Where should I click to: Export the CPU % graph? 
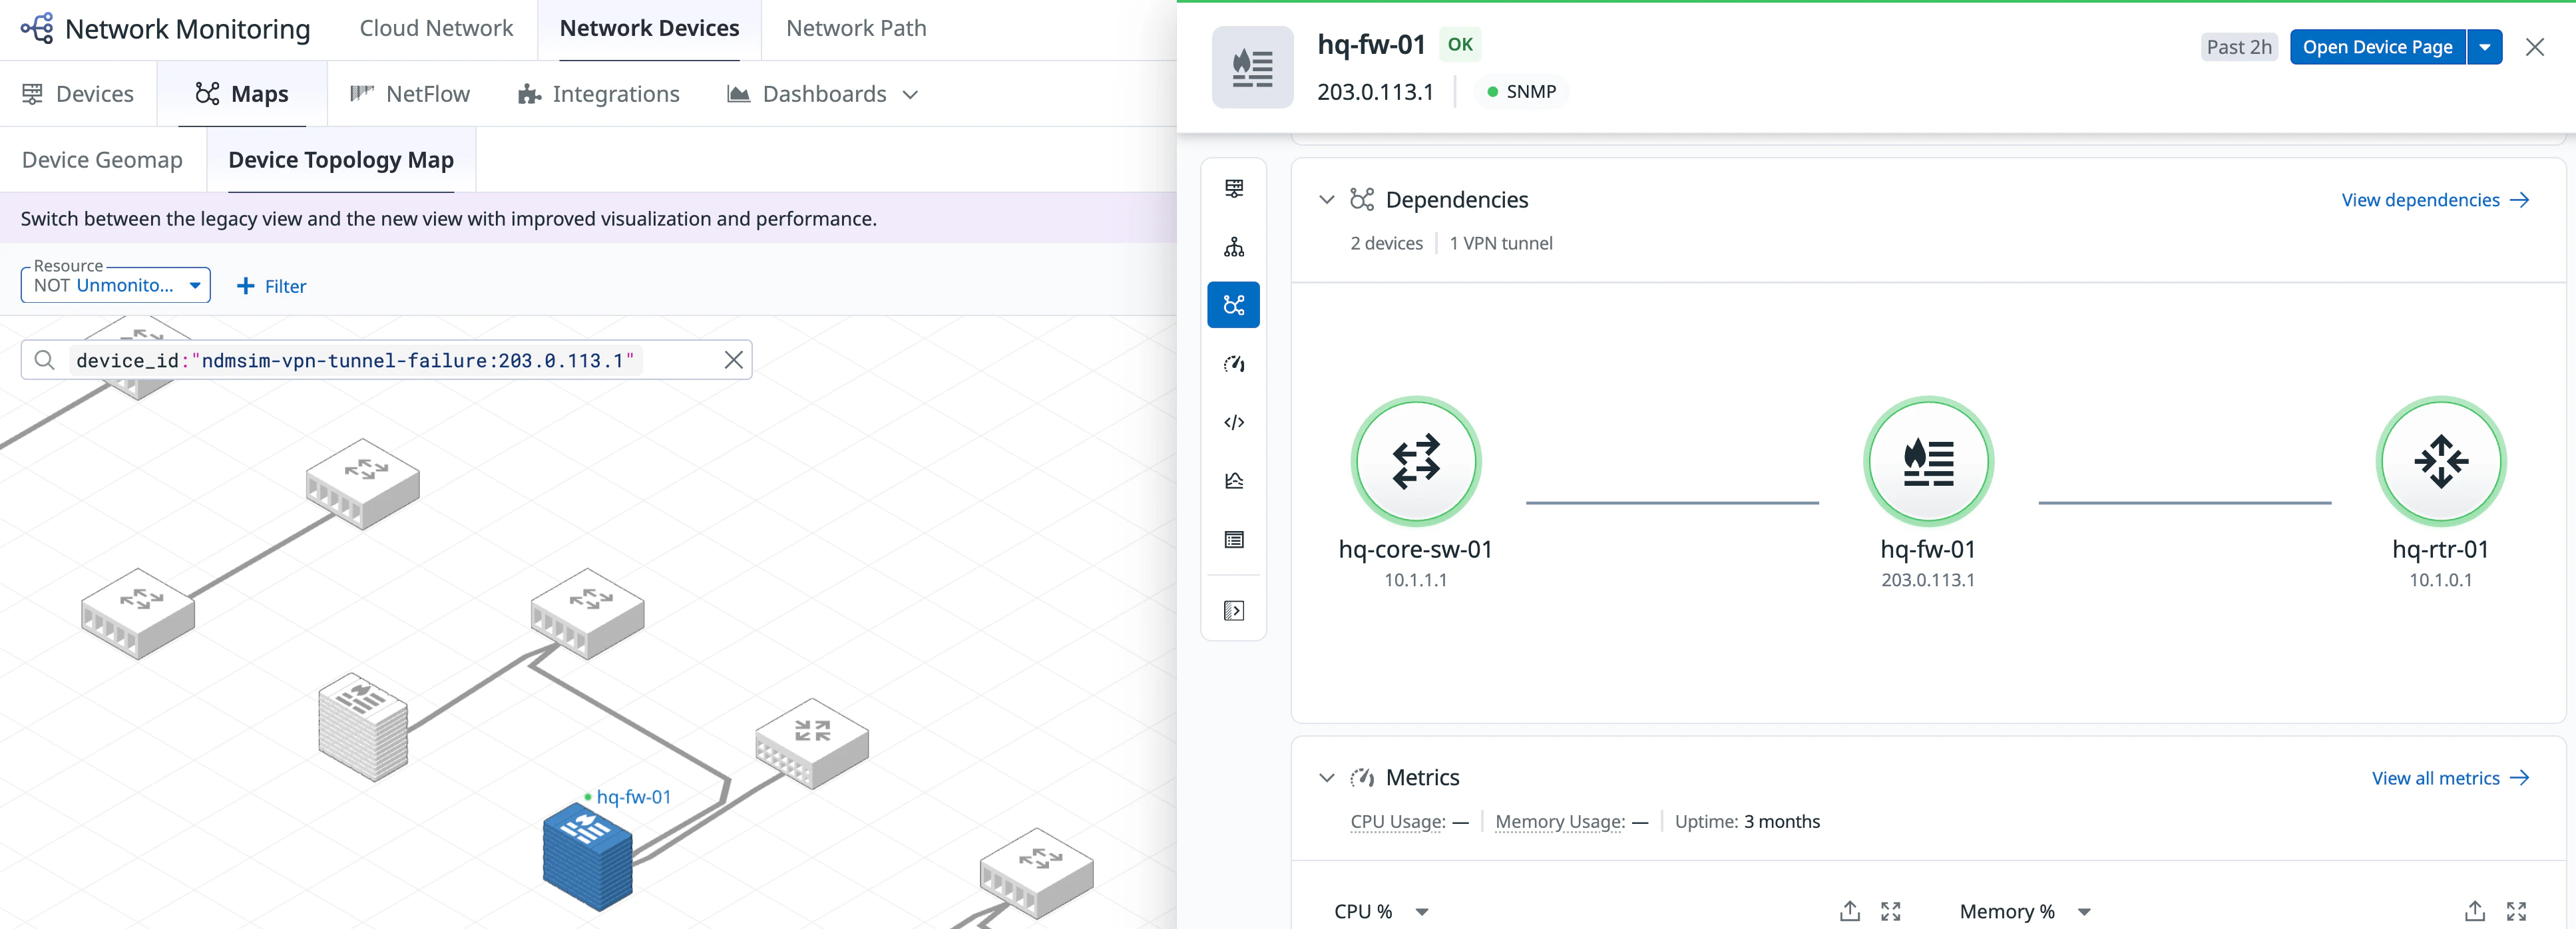click(1849, 911)
